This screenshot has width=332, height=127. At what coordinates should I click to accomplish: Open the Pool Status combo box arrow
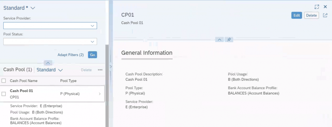click(92, 41)
